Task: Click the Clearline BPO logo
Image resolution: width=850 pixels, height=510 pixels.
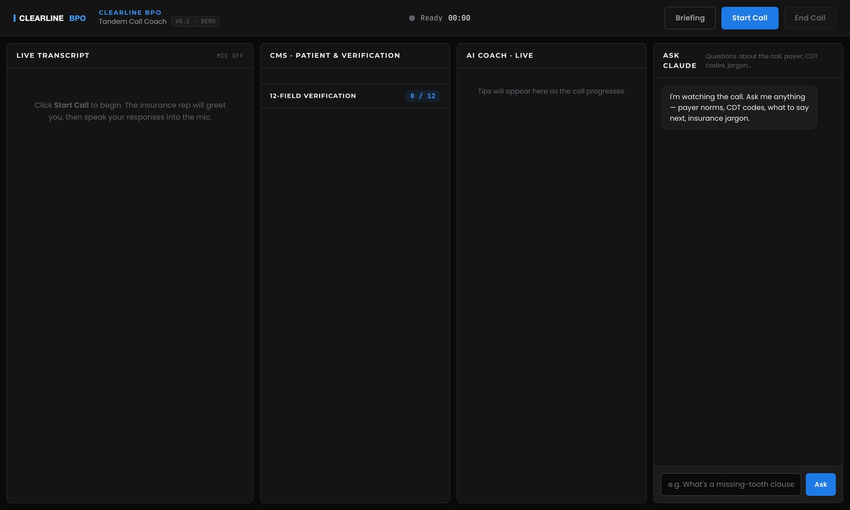Action: pyautogui.click(x=50, y=18)
